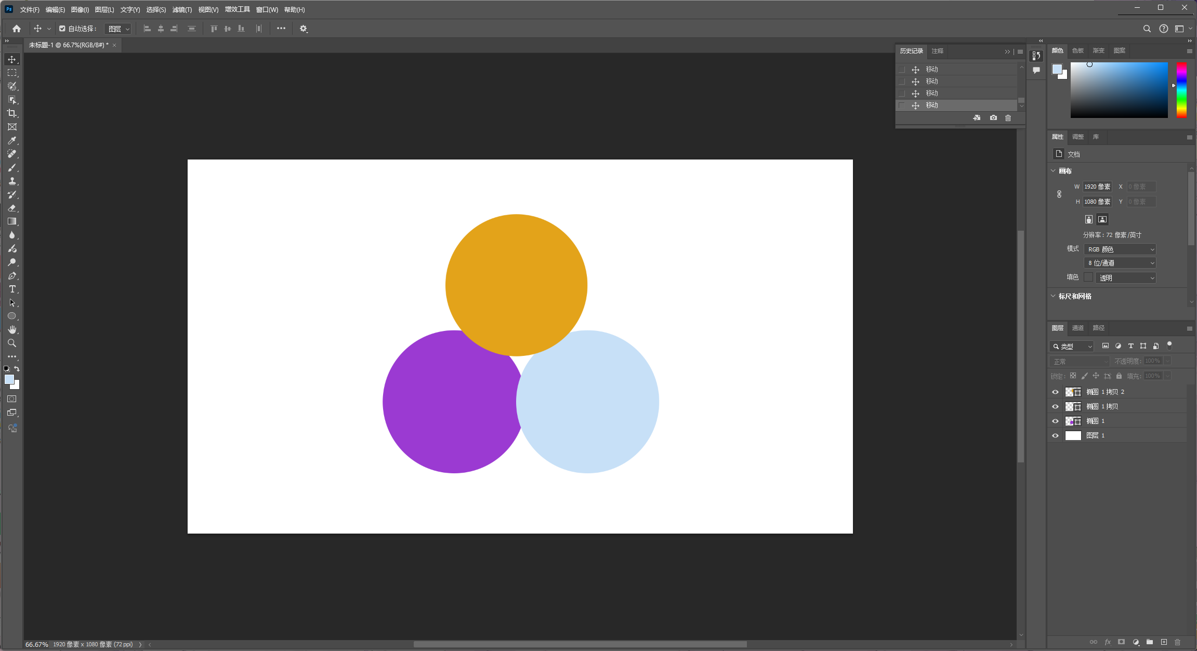
Task: Hide the 图层 1 layer
Action: coord(1055,435)
